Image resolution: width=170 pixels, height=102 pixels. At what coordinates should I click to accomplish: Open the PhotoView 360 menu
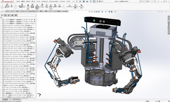point(54,1)
